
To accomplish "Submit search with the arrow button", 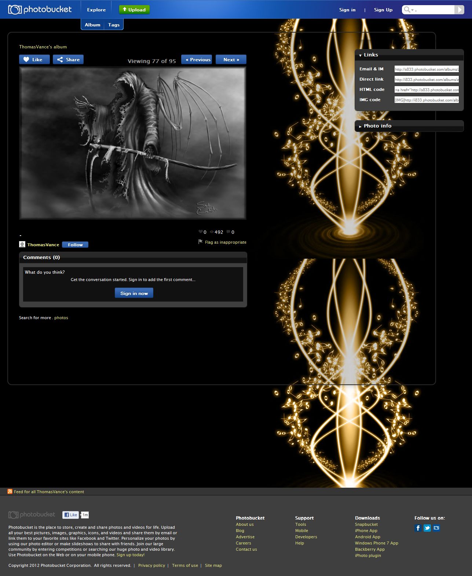I will coord(459,10).
